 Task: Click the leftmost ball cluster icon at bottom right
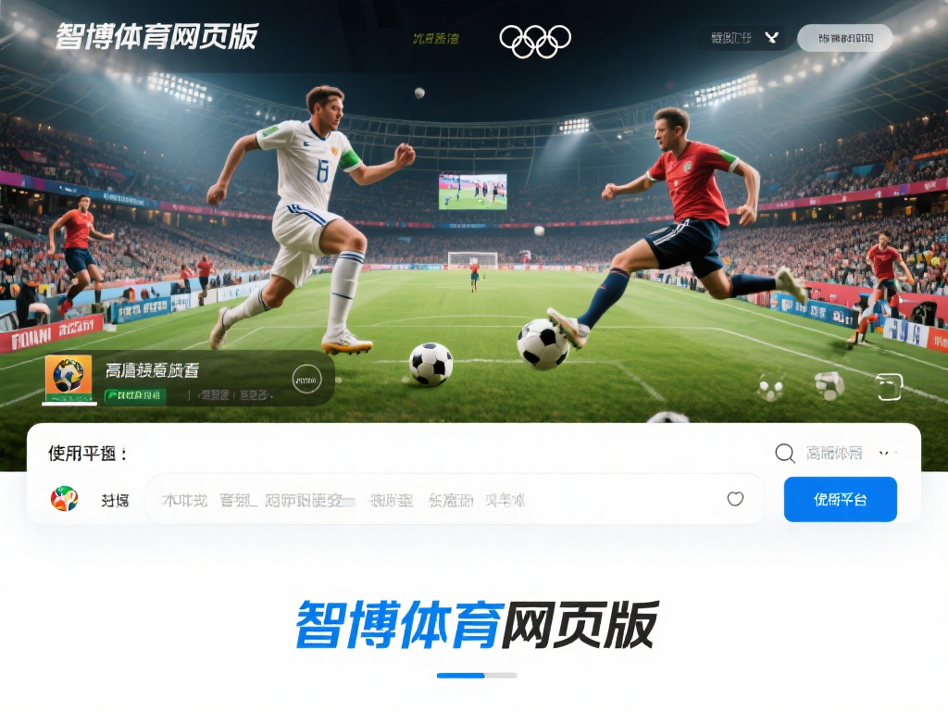(771, 387)
